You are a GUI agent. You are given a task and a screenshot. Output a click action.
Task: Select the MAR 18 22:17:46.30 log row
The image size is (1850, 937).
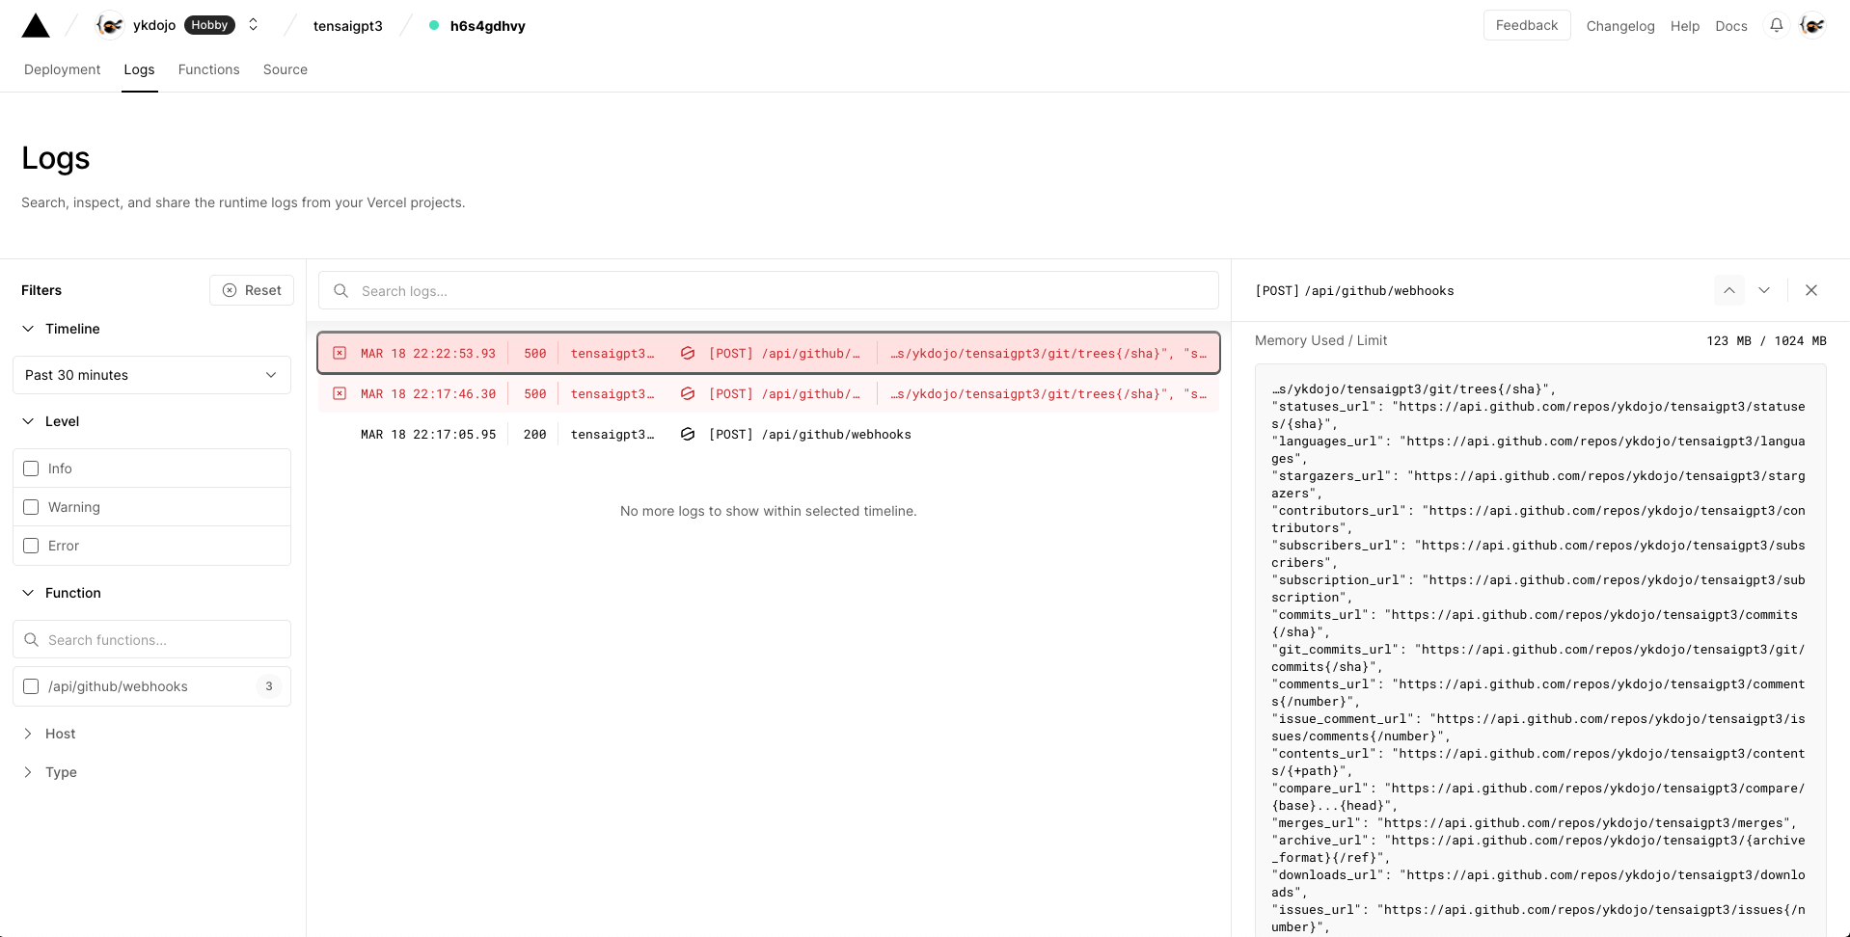[769, 393]
